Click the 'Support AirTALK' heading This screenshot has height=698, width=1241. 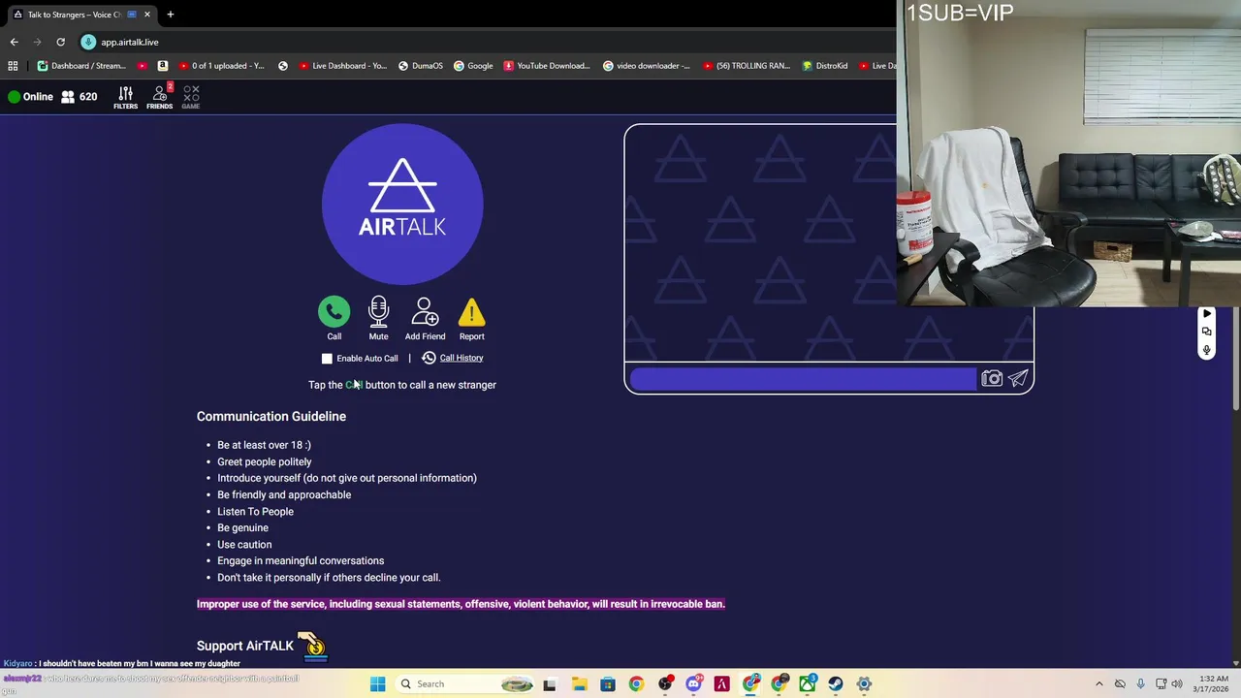click(244, 646)
